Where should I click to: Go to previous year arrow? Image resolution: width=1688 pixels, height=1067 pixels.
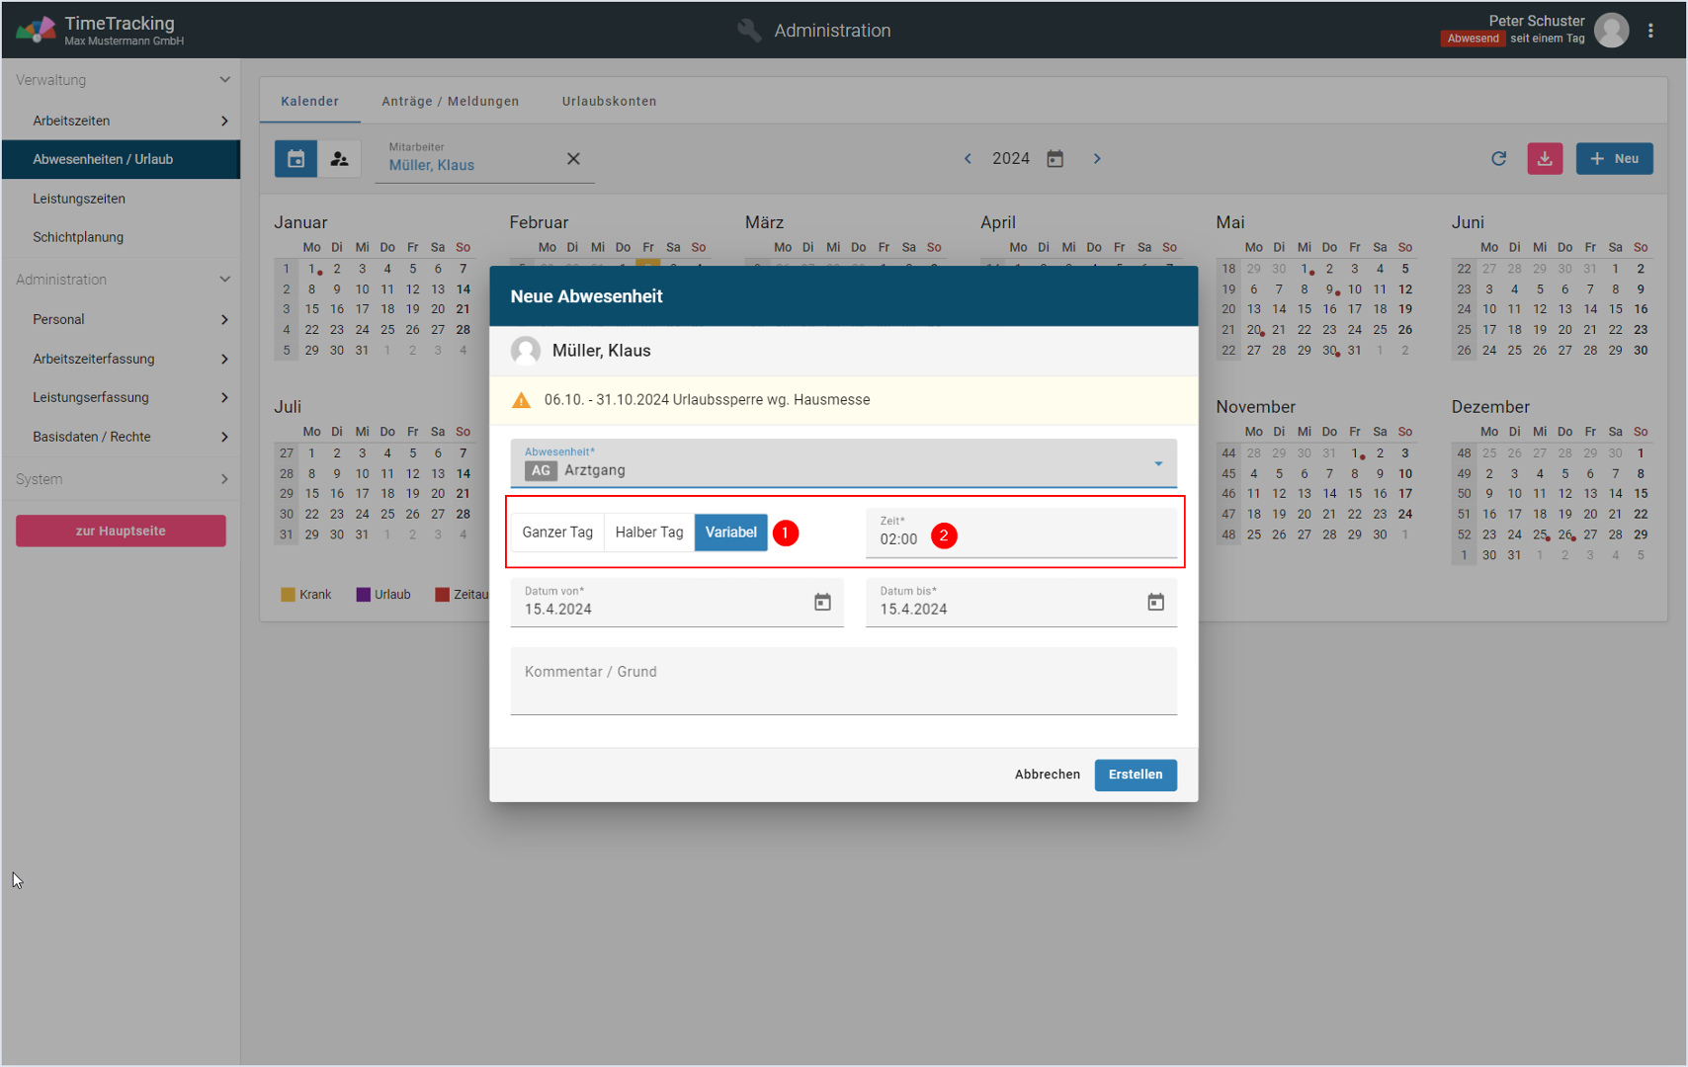[x=968, y=159]
